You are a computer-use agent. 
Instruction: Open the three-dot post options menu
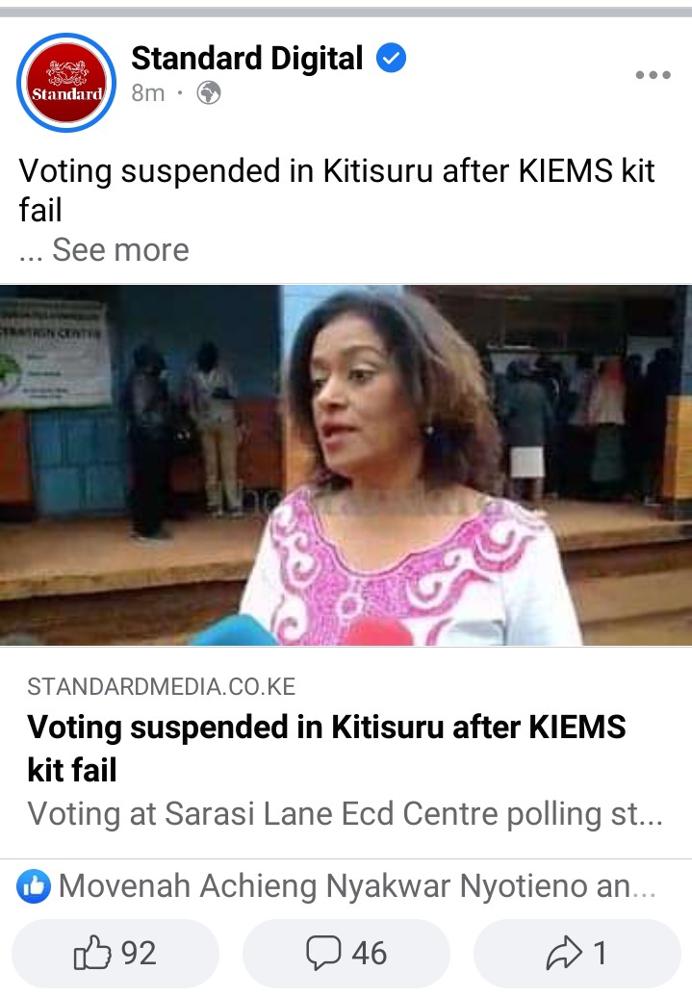(x=654, y=75)
